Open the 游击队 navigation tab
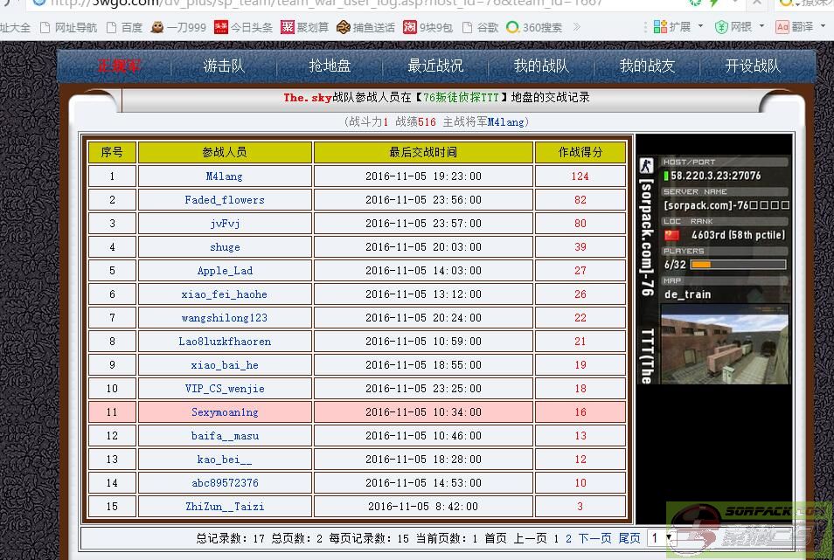The height and width of the screenshot is (560, 834). [x=224, y=66]
